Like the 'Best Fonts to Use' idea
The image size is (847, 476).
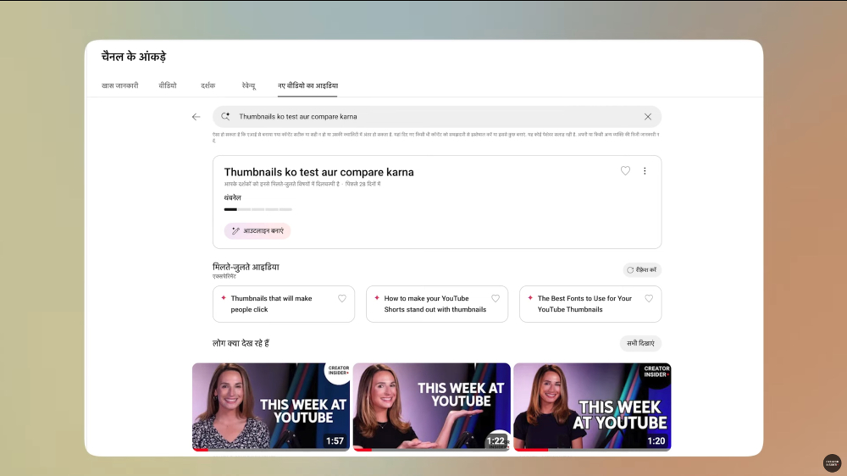coord(649,298)
